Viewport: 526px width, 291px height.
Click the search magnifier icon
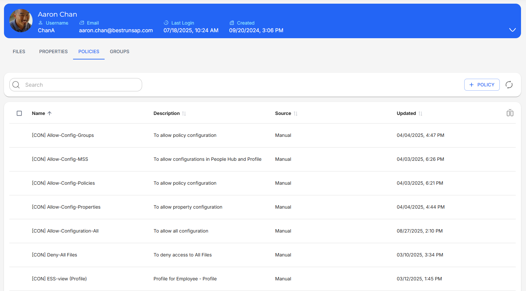tap(16, 85)
